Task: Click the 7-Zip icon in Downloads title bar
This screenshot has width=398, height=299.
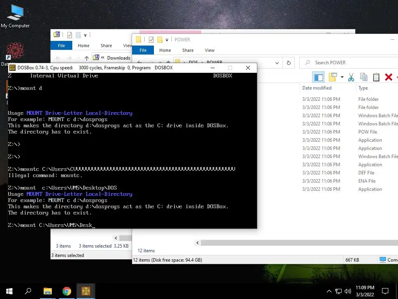Action: click(57, 34)
